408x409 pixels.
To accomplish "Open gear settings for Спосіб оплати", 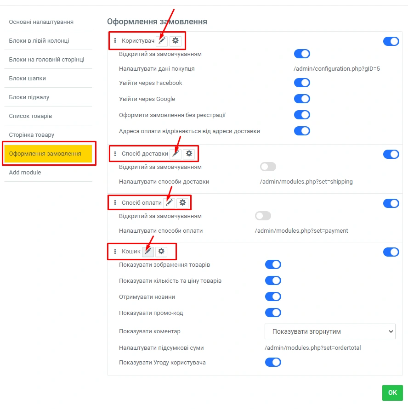I will pos(183,202).
